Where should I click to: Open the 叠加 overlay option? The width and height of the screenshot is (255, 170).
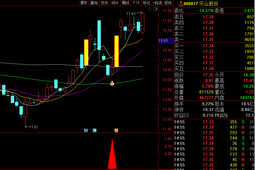pos(94,3)
